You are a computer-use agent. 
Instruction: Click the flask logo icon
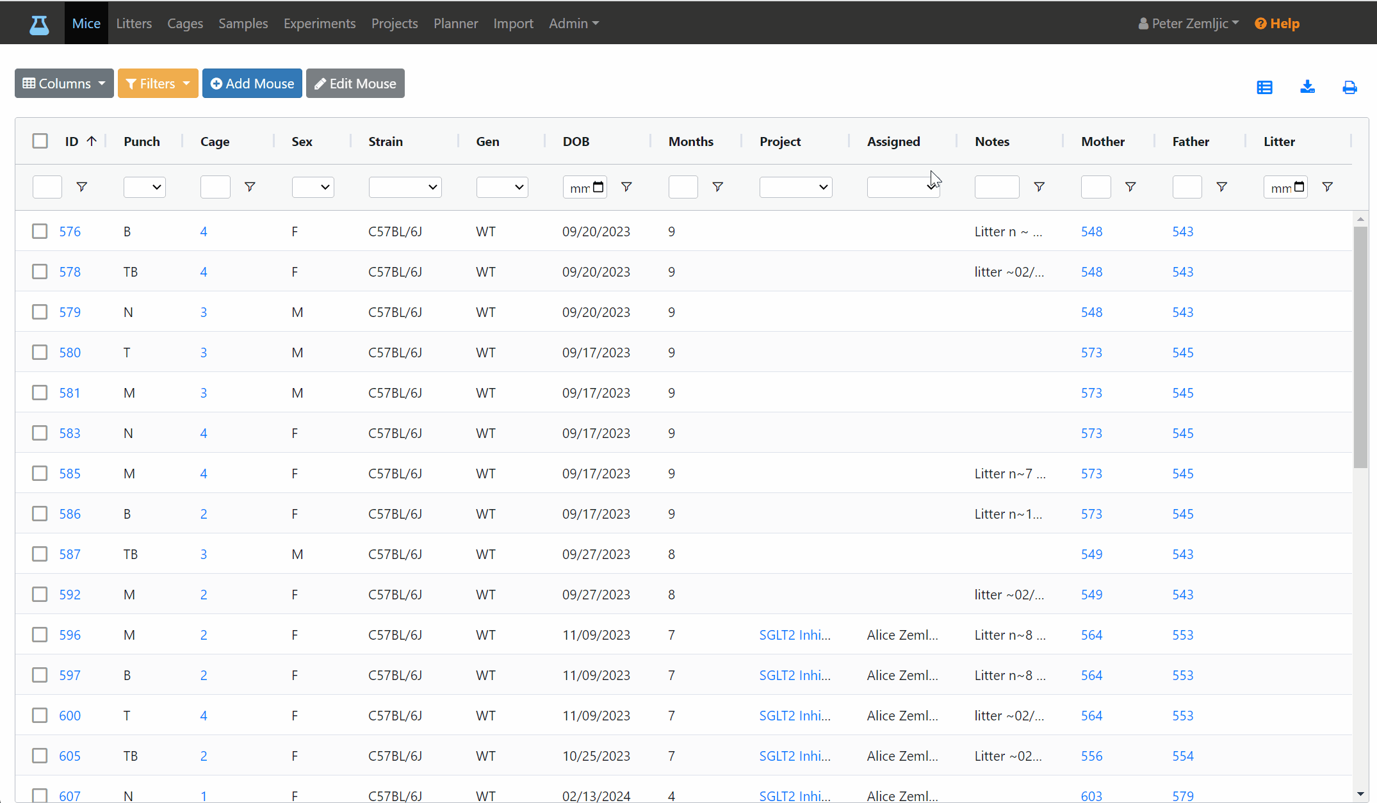tap(39, 24)
